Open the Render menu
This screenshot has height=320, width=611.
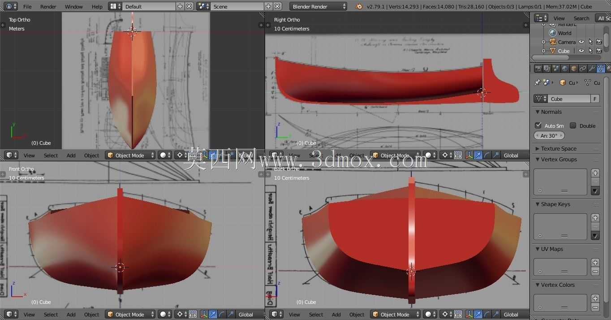48,7
